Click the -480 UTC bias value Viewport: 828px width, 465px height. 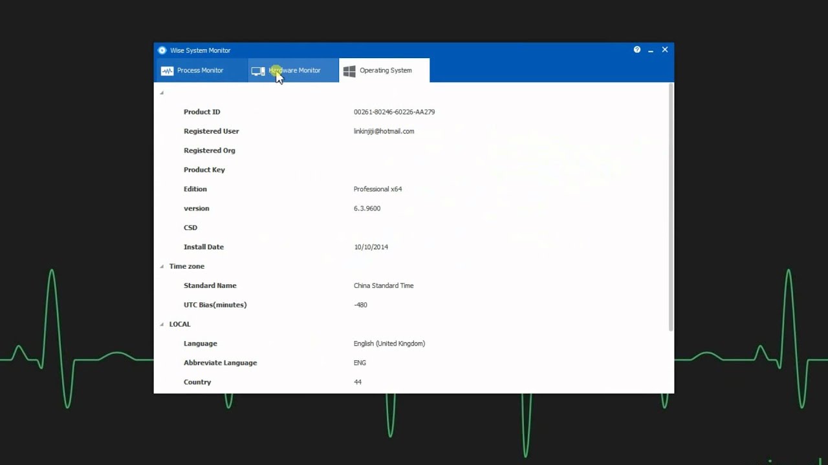pos(360,305)
